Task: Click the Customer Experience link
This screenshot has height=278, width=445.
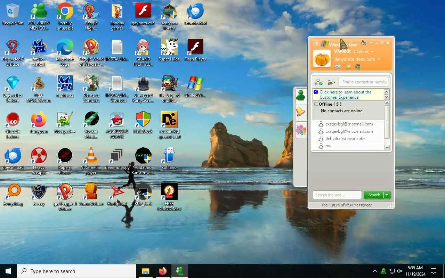Action: click(346, 95)
